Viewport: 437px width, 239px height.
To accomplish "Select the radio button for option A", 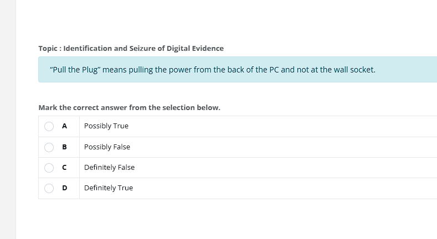I will coord(49,126).
